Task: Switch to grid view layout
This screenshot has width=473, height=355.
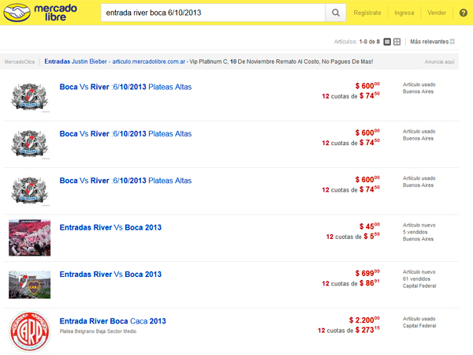Action: [x=397, y=42]
